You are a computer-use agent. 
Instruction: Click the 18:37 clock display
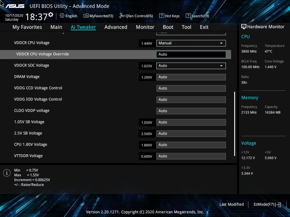coord(37,17)
